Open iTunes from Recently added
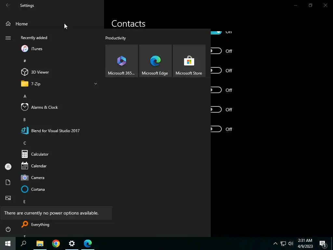The image size is (333, 250). coord(60,49)
